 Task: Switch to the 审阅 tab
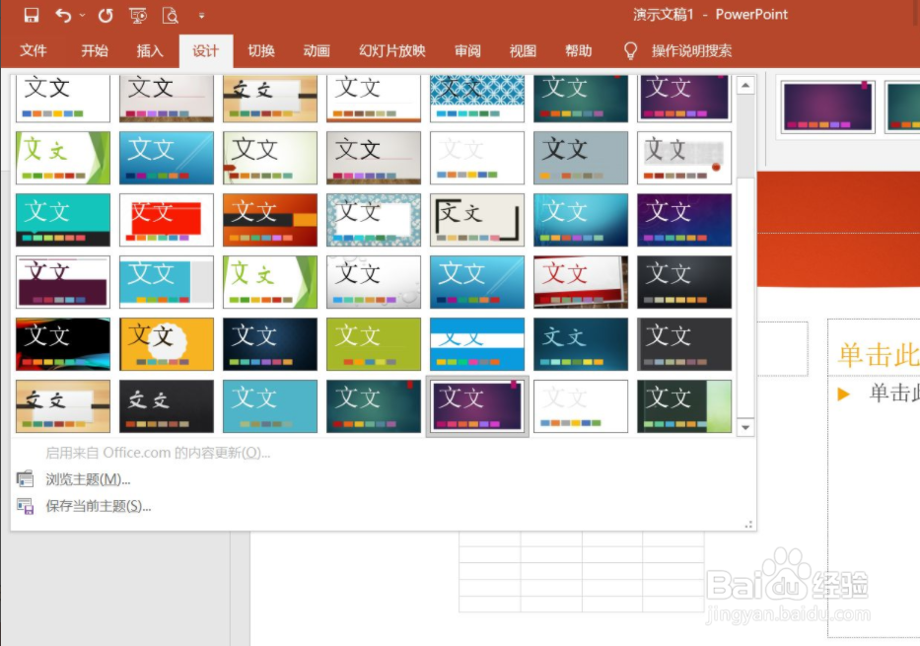point(467,51)
